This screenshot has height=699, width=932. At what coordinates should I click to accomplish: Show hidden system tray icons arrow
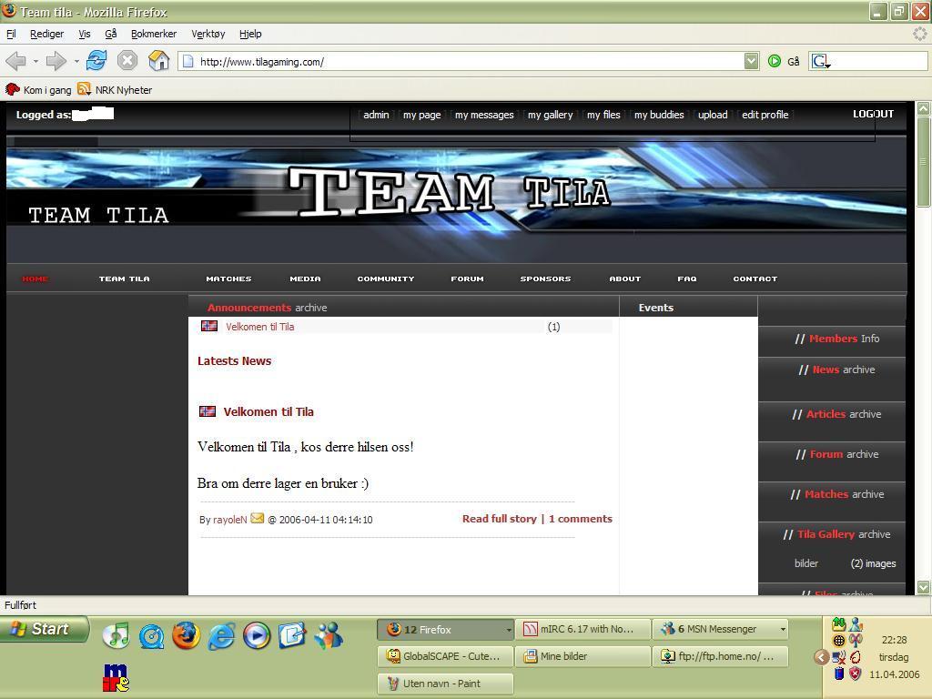pyautogui.click(x=821, y=657)
